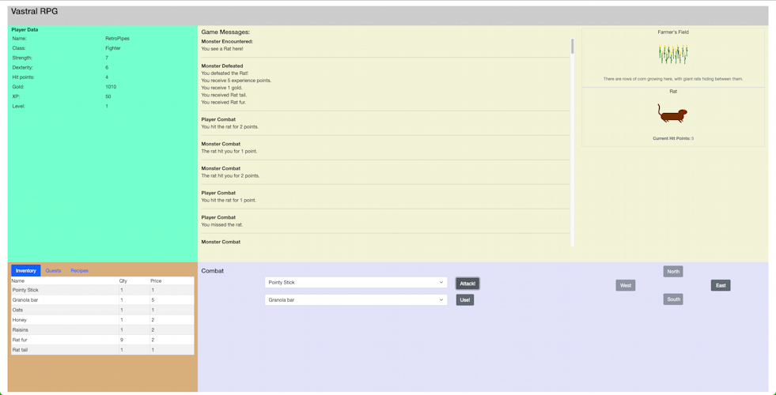Select the Rat fur inventory row

coord(102,340)
